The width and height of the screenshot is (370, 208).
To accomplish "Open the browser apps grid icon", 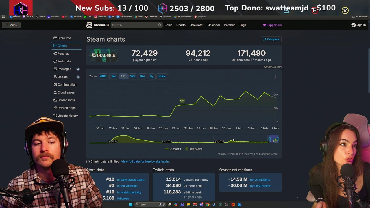I will tap(3, 17).
